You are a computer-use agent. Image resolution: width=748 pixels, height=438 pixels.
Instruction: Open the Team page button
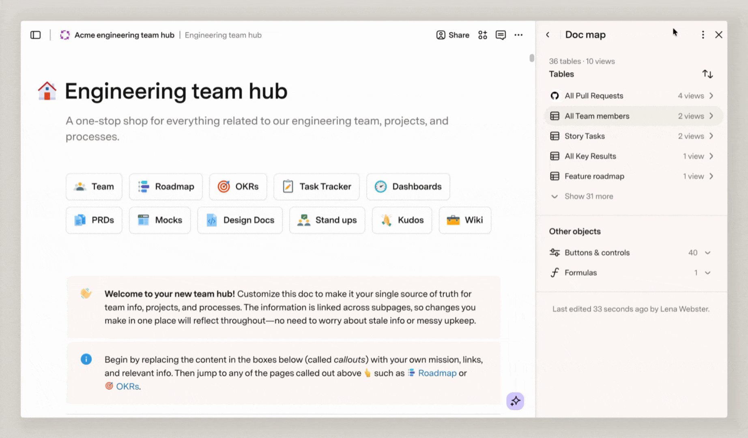(x=94, y=187)
